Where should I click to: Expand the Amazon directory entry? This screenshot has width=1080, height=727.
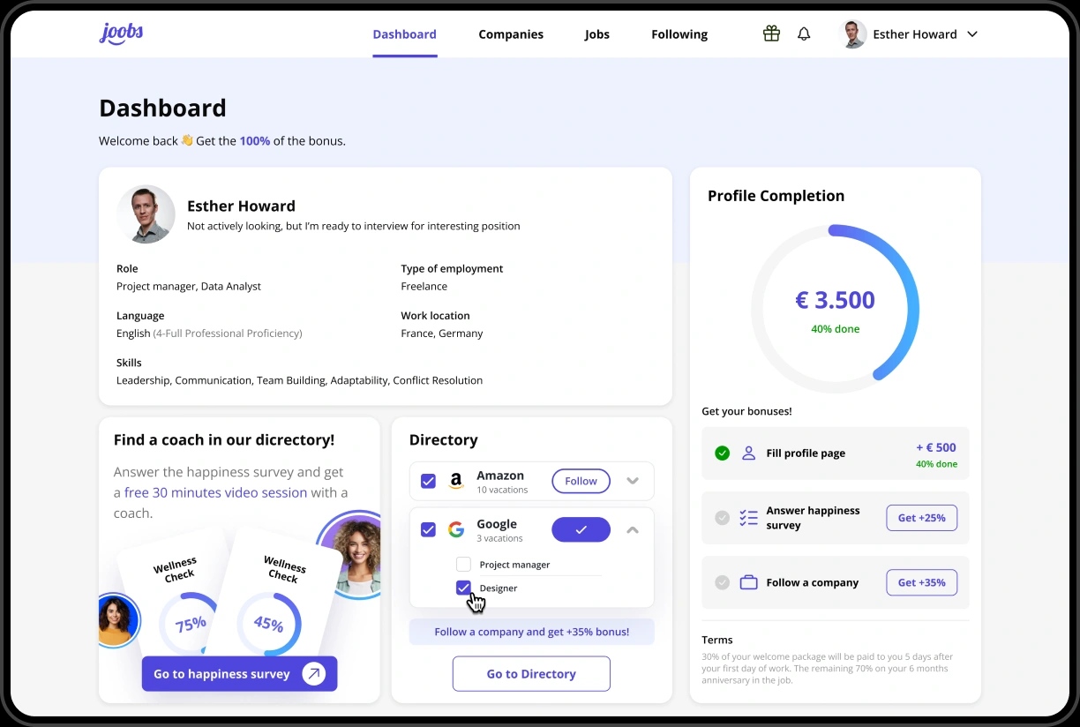pyautogui.click(x=633, y=481)
